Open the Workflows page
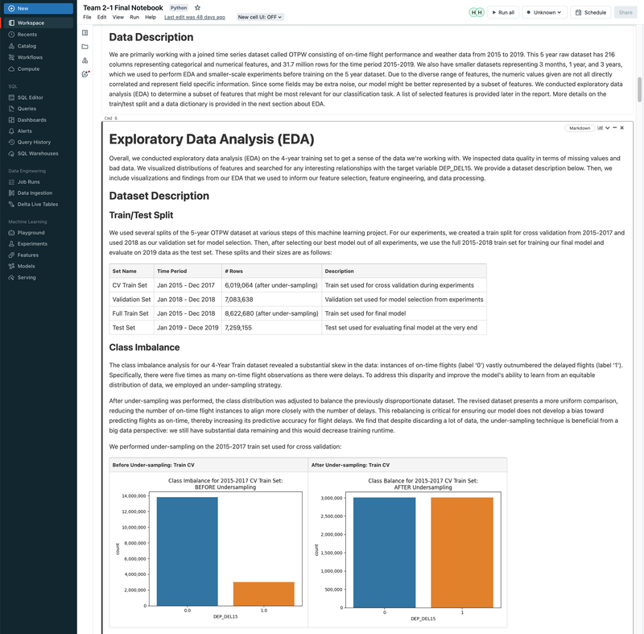This screenshot has height=634, width=644. tap(30, 56)
